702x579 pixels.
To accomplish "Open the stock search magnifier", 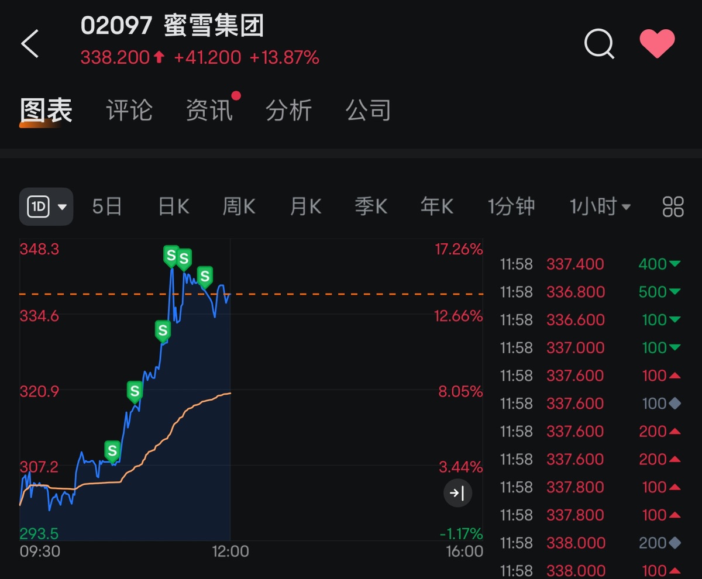I will pyautogui.click(x=600, y=44).
